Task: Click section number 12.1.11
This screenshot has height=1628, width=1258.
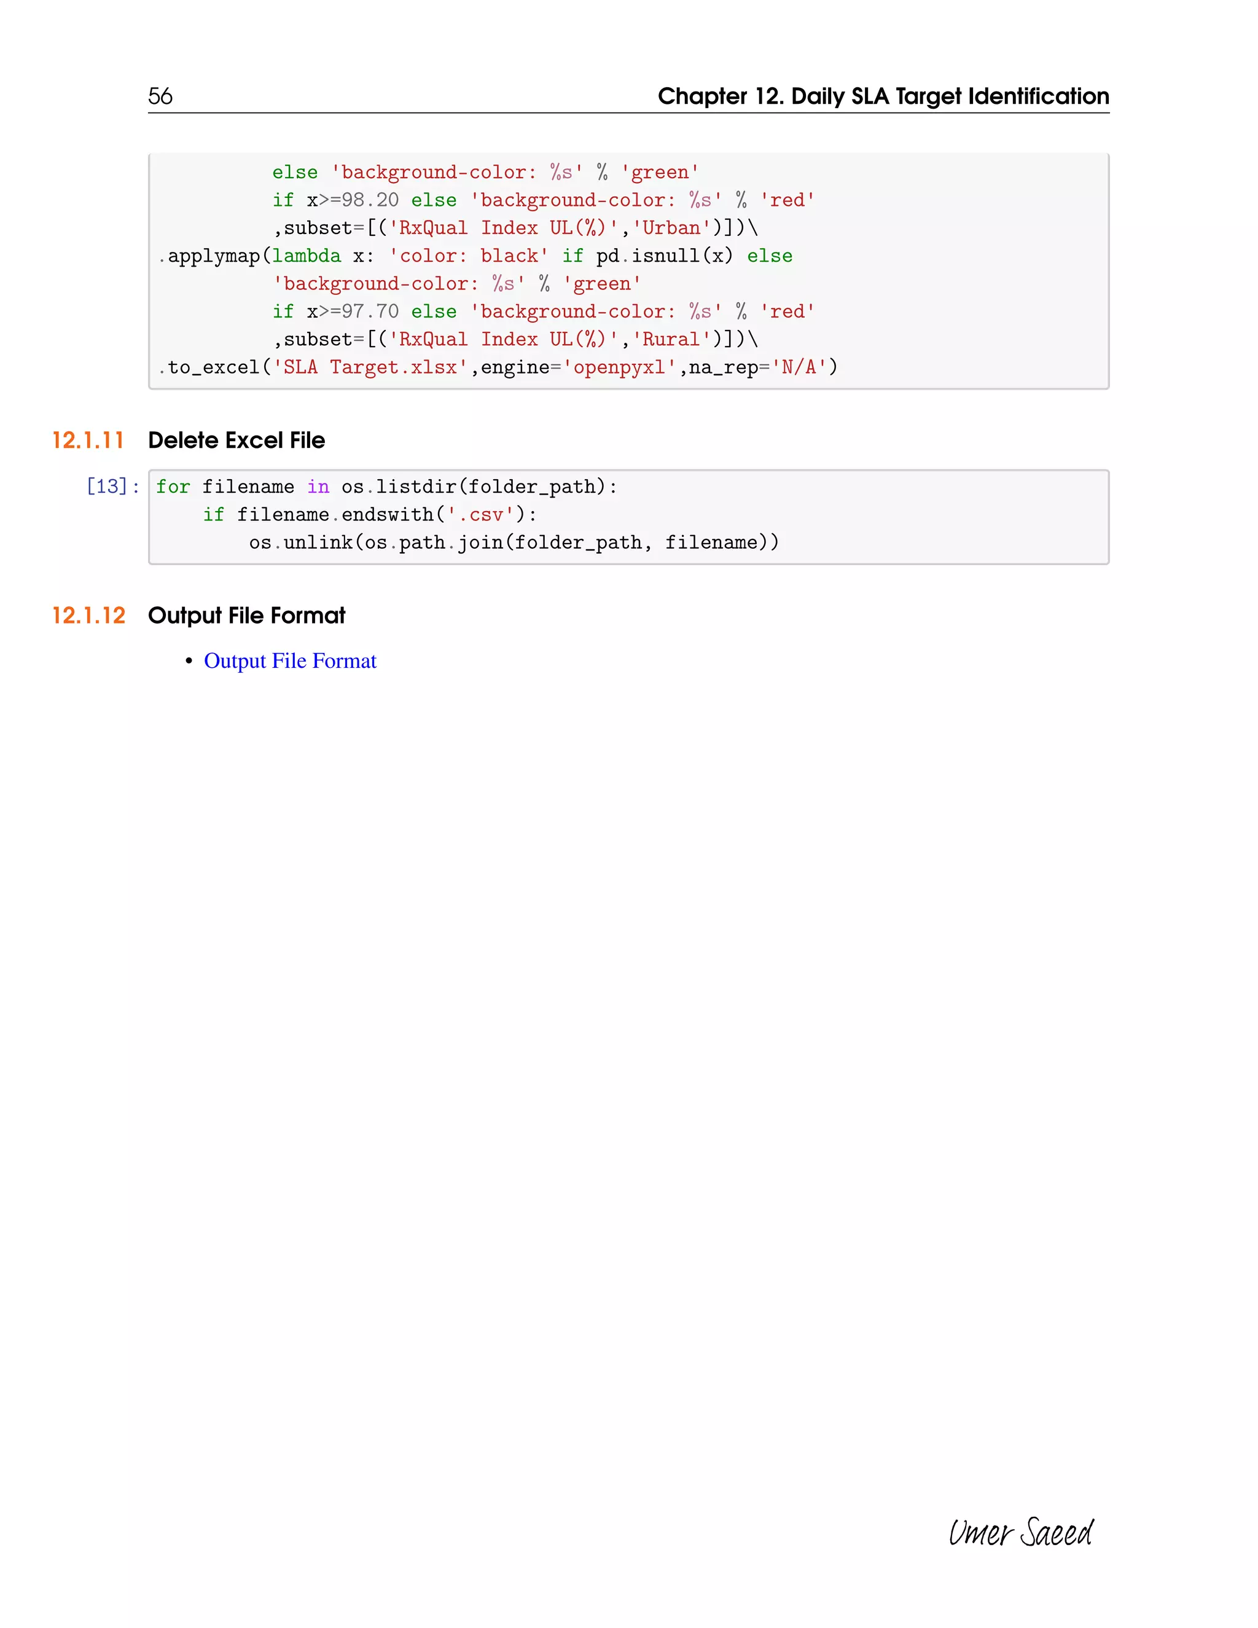Action: [88, 440]
